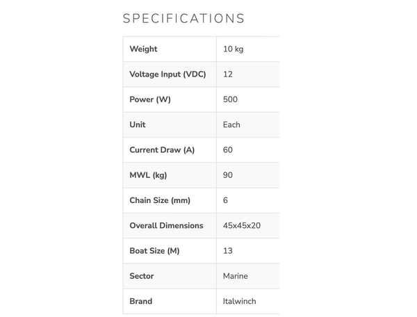This screenshot has height=317, width=417.
Task: Click the MWL value 90
Action: point(228,175)
